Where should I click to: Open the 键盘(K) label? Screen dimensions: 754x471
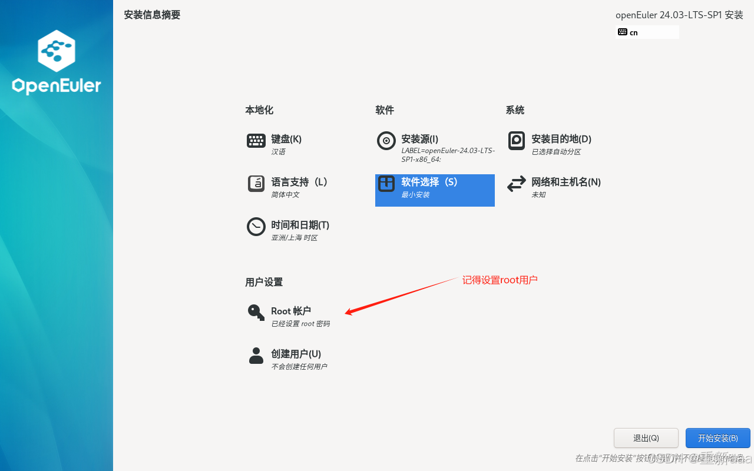click(286, 139)
